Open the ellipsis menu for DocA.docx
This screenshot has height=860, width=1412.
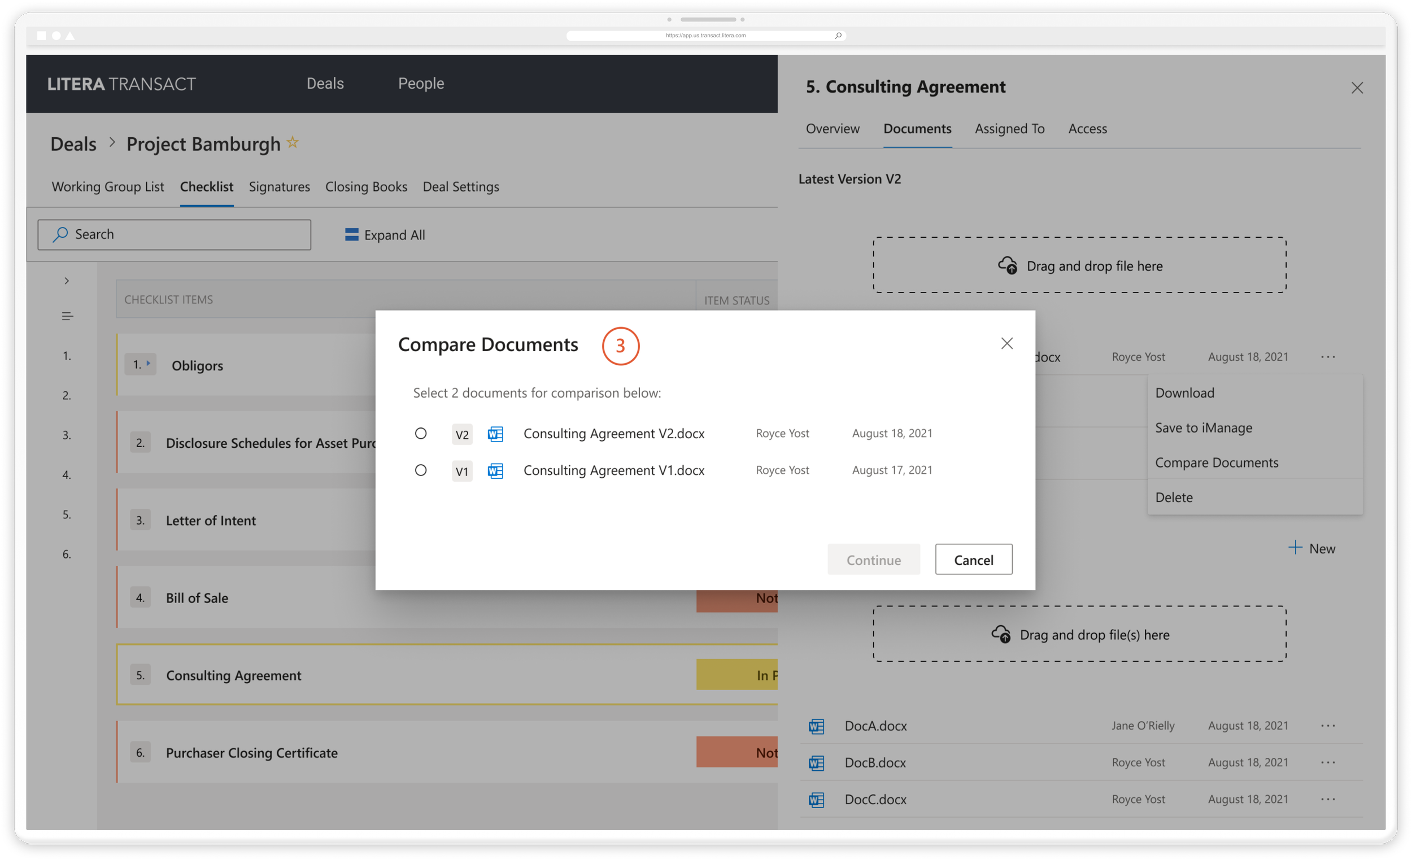pyautogui.click(x=1328, y=726)
